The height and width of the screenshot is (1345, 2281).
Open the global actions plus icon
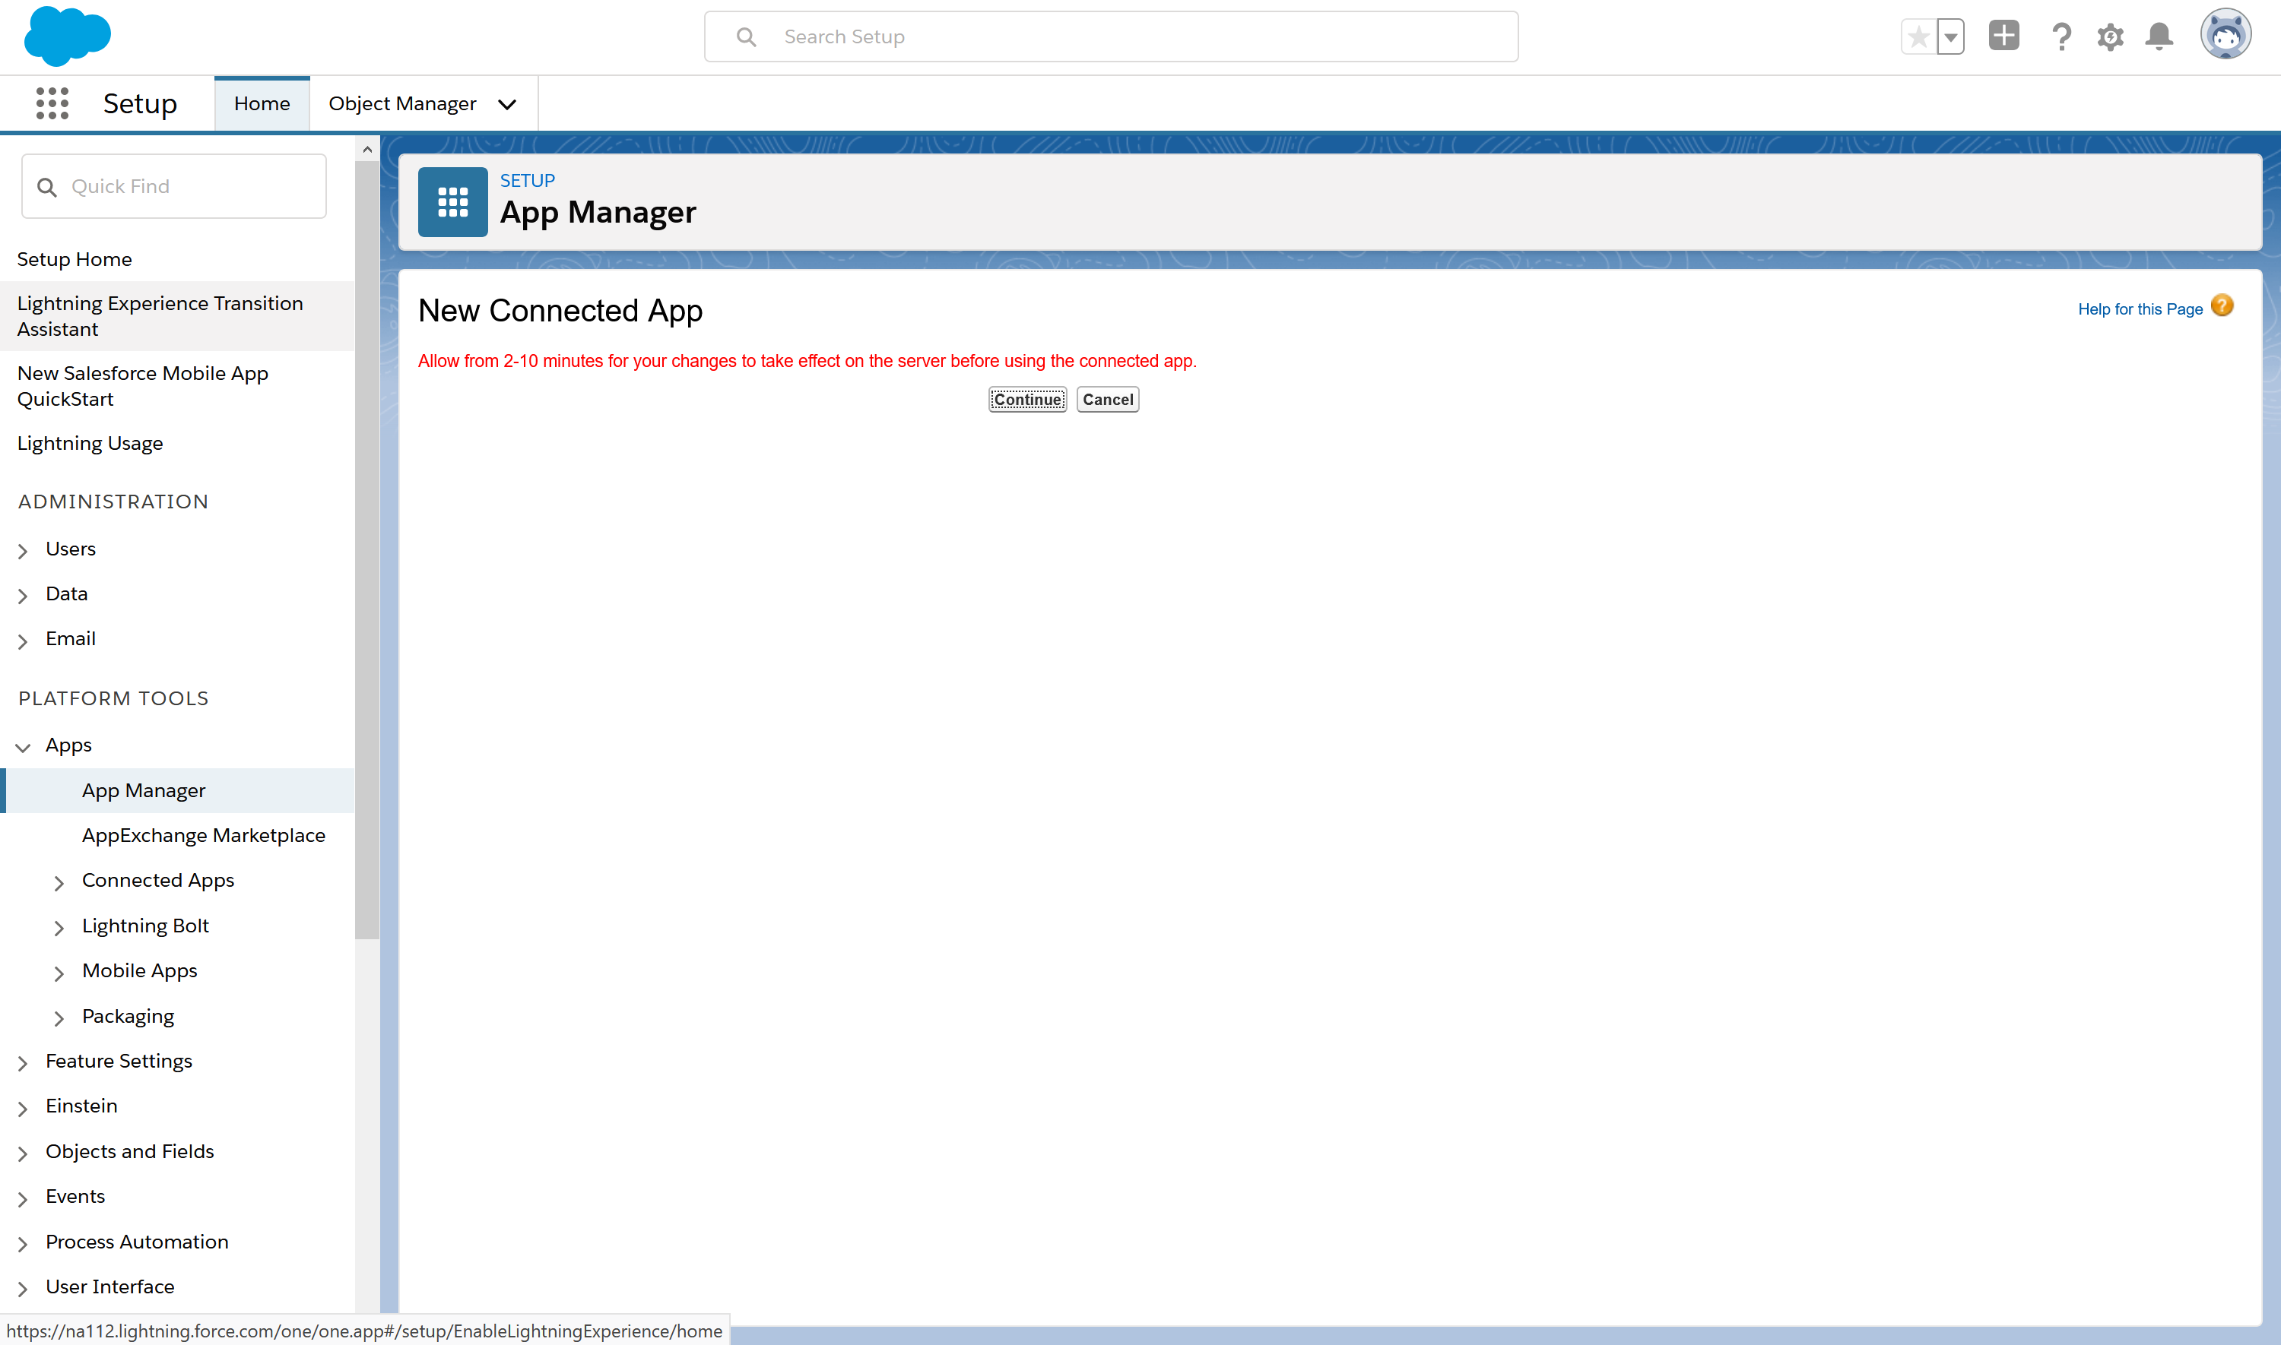pyautogui.click(x=2003, y=36)
